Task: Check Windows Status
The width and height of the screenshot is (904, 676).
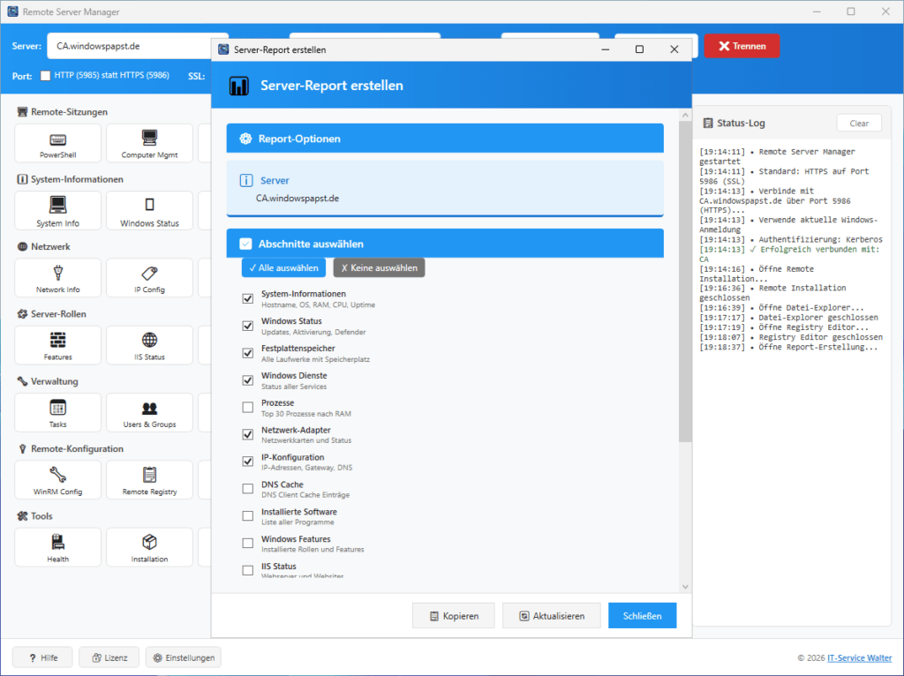Action: pos(149,210)
